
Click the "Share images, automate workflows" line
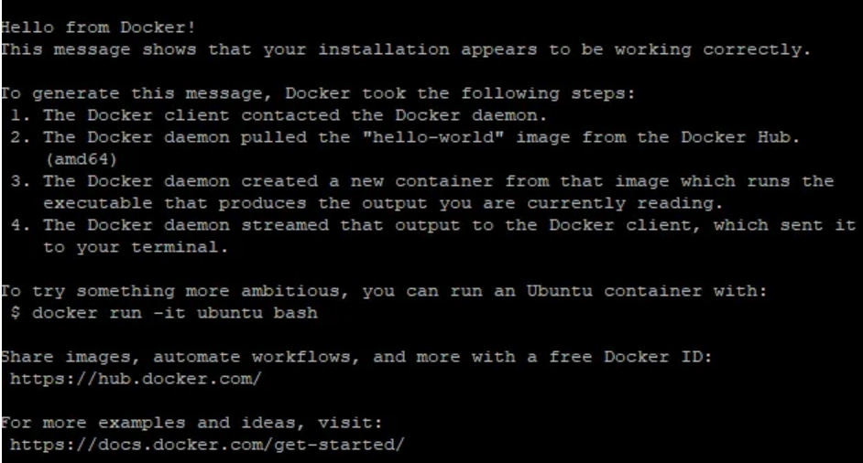(356, 357)
